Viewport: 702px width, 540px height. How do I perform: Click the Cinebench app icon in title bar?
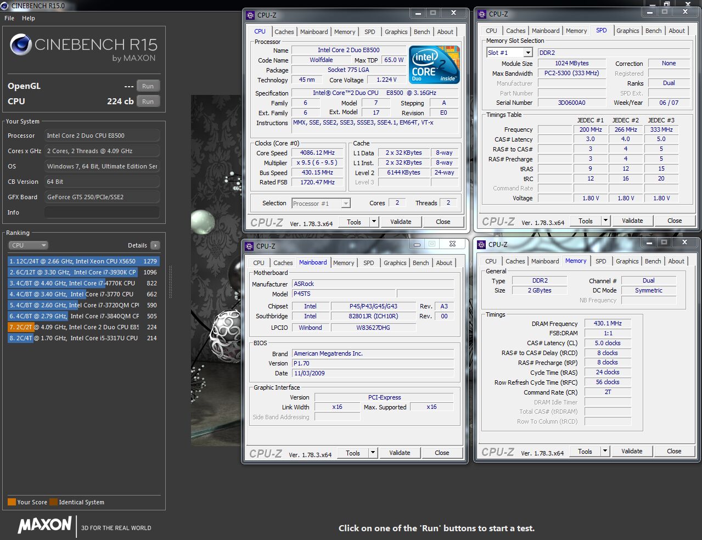coord(5,5)
